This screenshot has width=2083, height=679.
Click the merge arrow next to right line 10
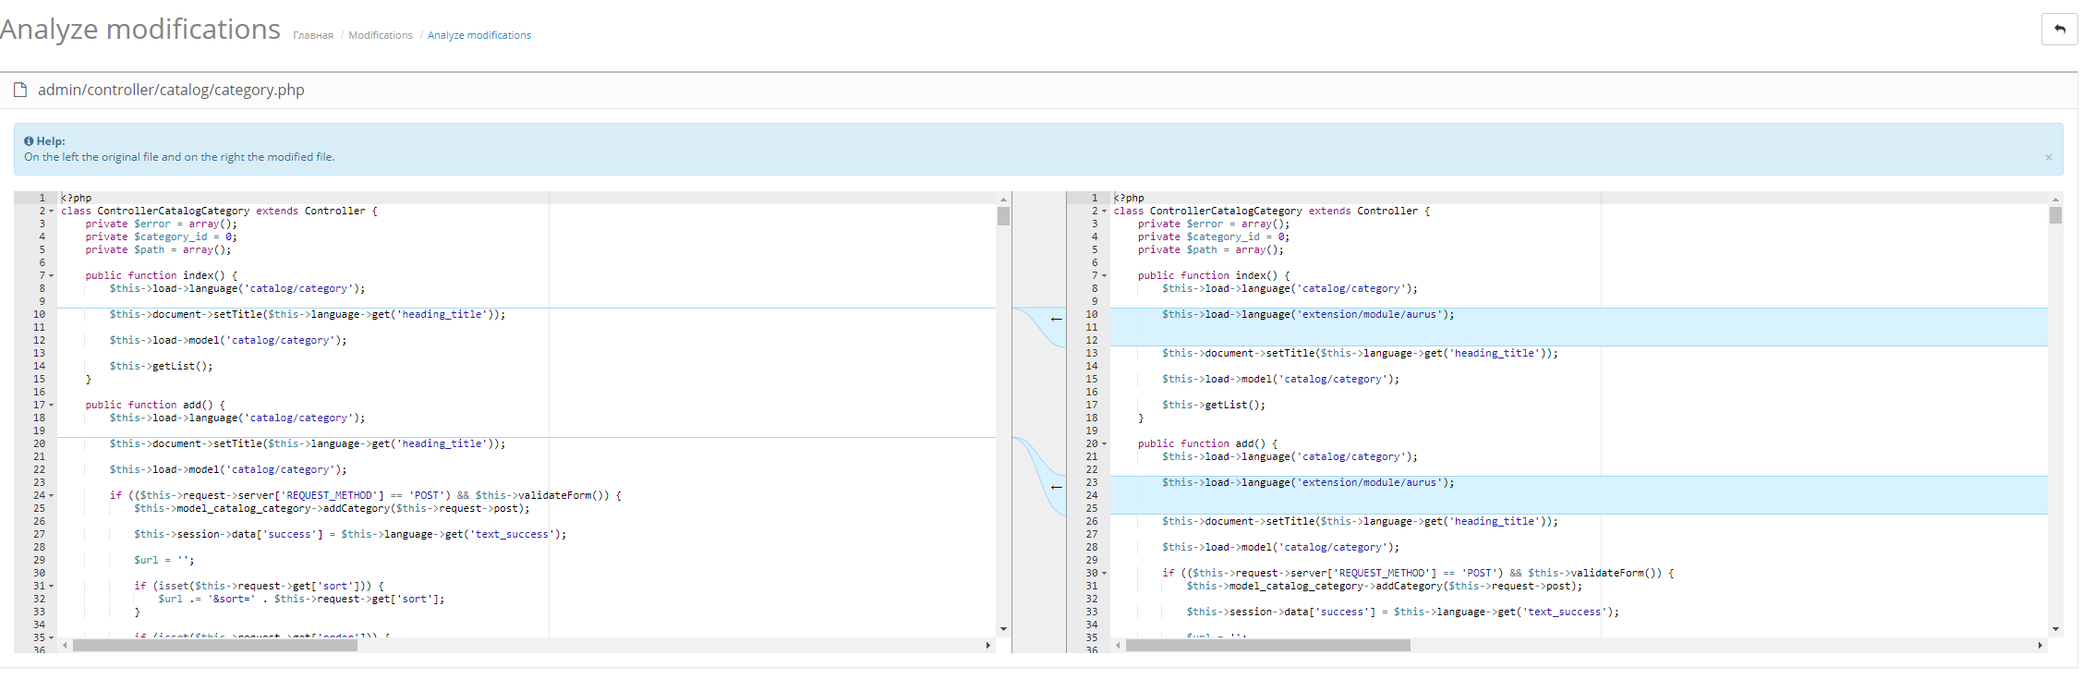pos(1057,319)
